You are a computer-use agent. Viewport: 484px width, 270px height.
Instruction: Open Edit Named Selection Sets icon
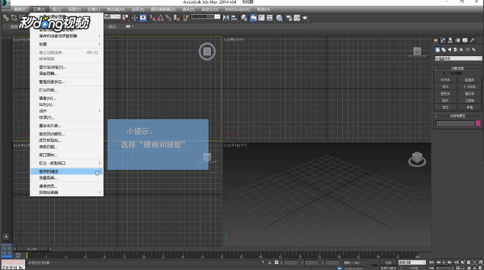point(186,18)
